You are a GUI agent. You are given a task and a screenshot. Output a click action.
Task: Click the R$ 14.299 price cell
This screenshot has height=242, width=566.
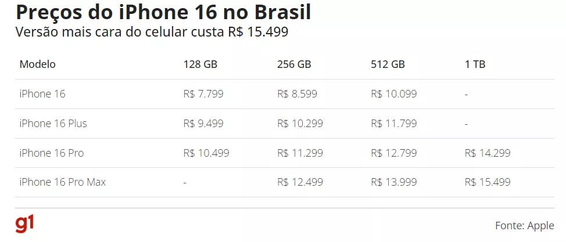488,153
